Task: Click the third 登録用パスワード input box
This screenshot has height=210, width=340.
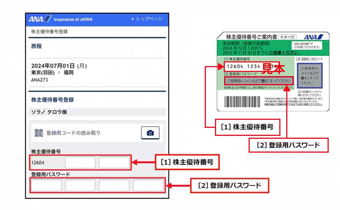Action: (x=114, y=186)
